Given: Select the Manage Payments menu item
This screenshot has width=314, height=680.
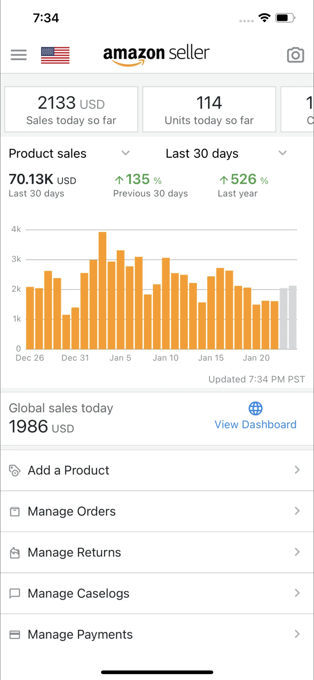Looking at the screenshot, I should [x=80, y=635].
